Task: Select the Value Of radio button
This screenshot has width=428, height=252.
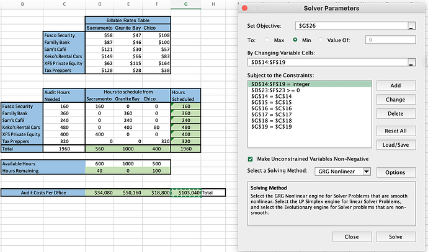Action: (321, 40)
